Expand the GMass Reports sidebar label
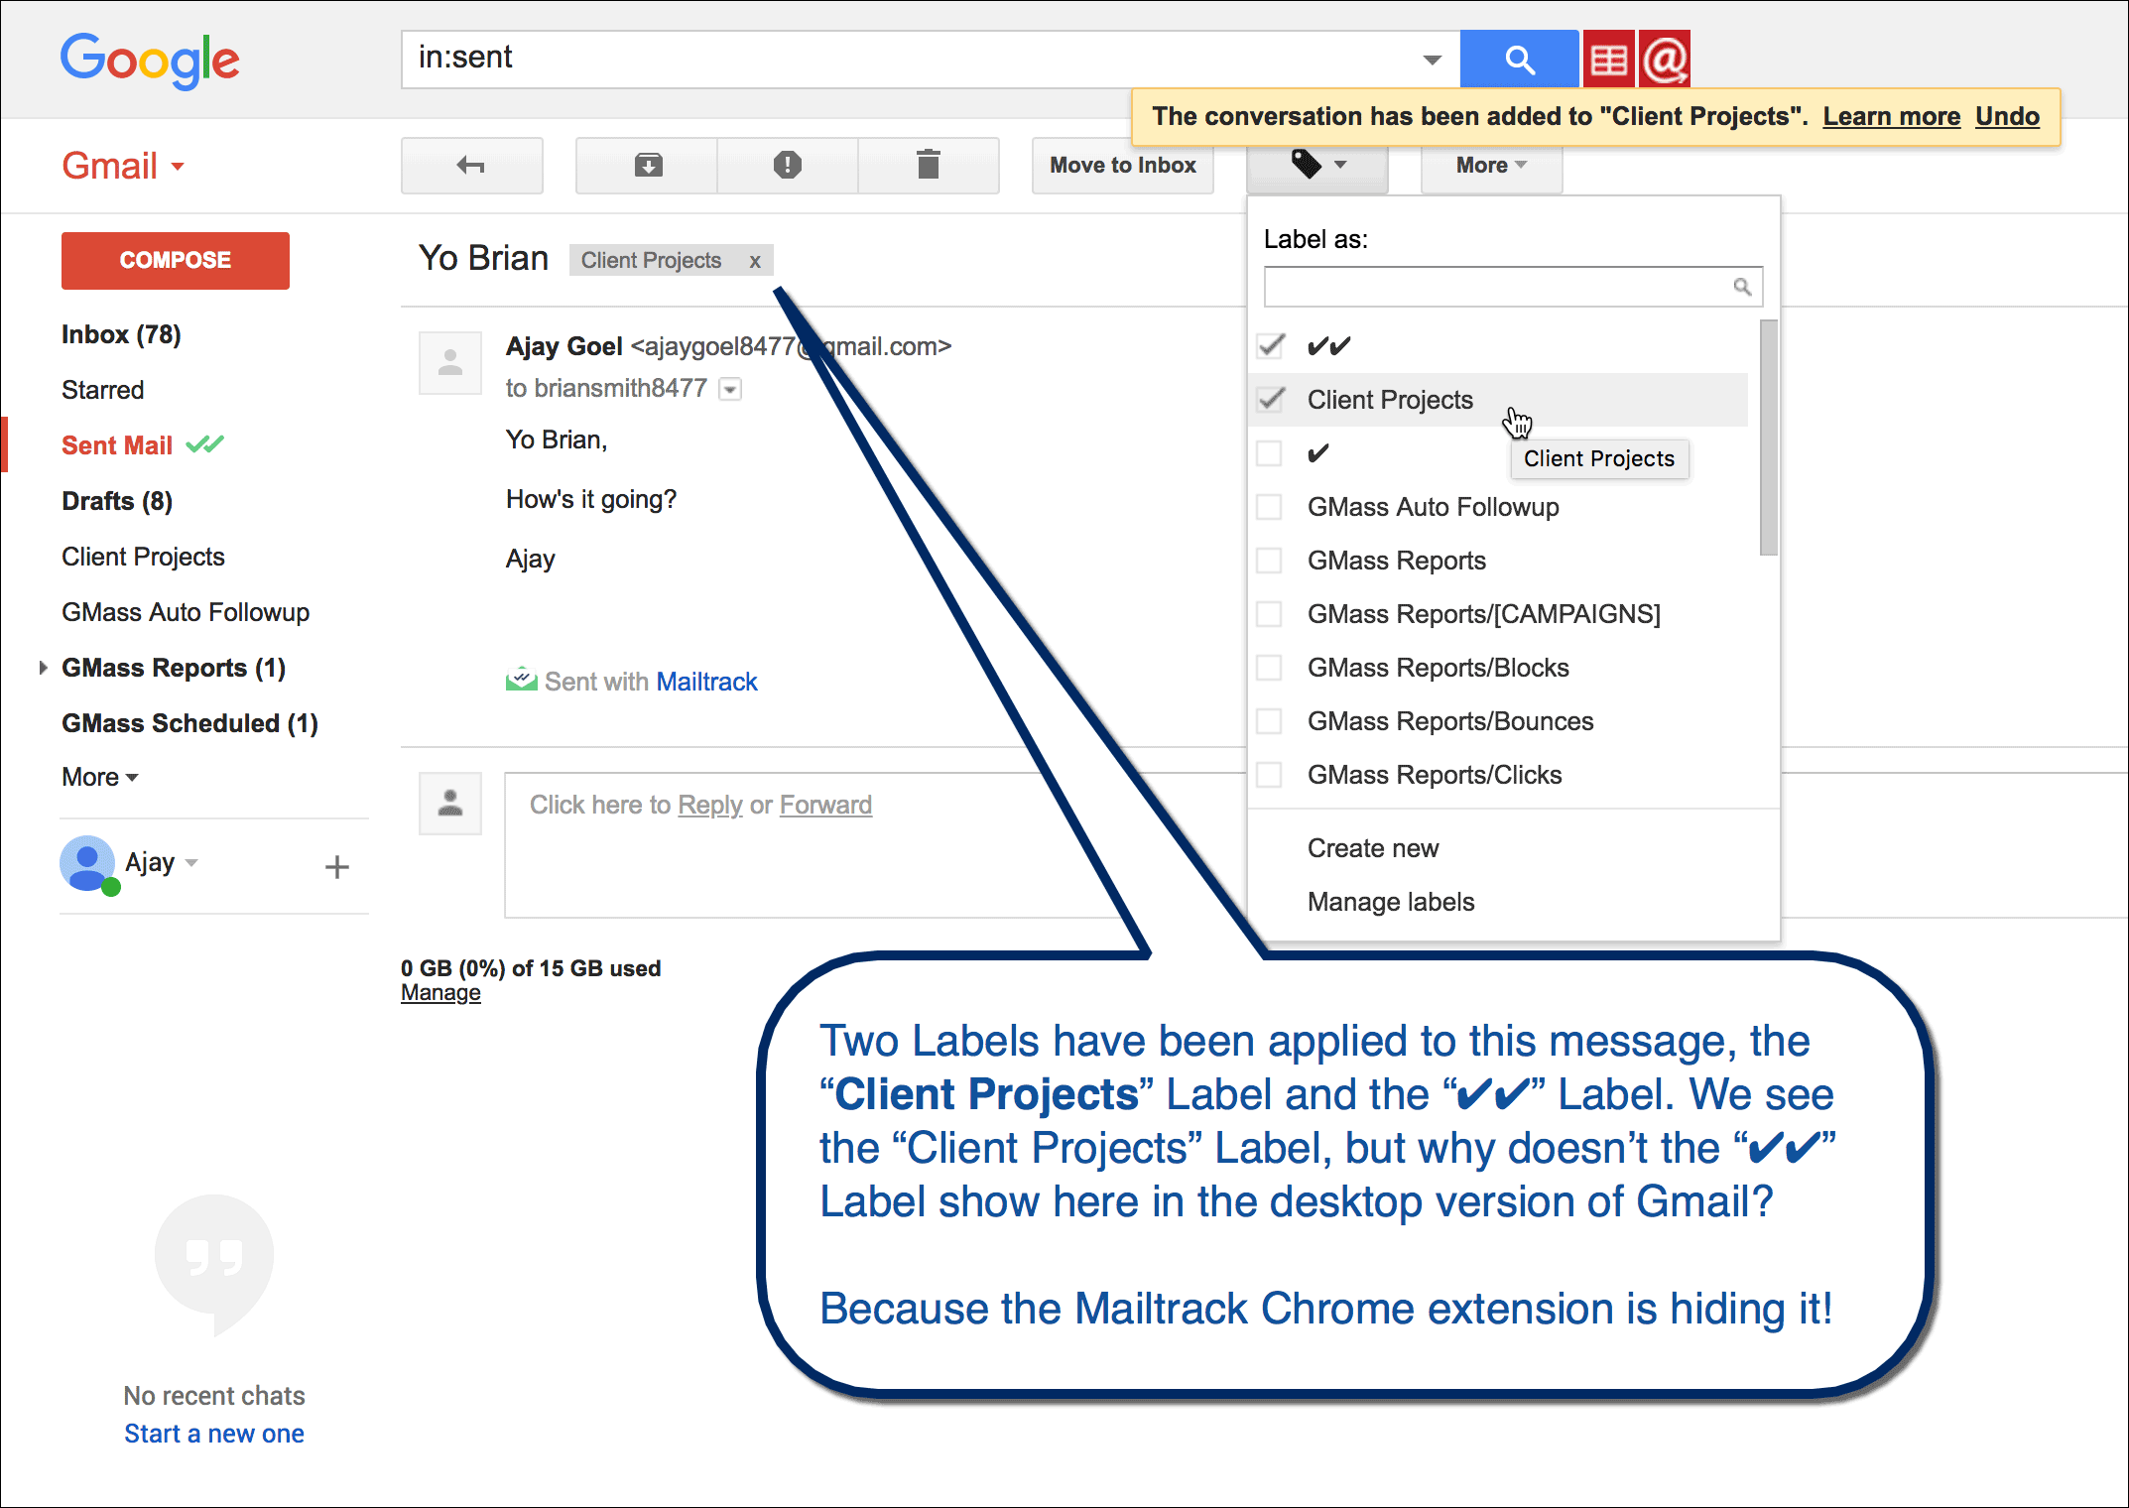This screenshot has height=1508, width=2129. pos(43,668)
